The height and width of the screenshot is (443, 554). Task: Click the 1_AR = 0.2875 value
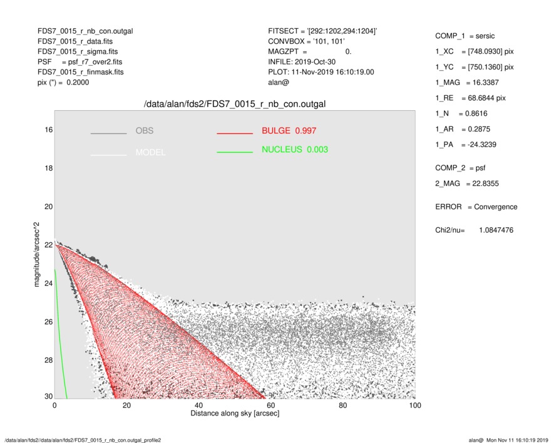[463, 130]
